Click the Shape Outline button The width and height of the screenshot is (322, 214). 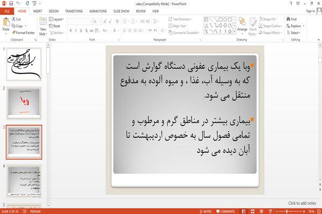270,26
